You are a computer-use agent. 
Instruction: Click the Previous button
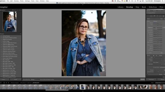click(151, 79)
